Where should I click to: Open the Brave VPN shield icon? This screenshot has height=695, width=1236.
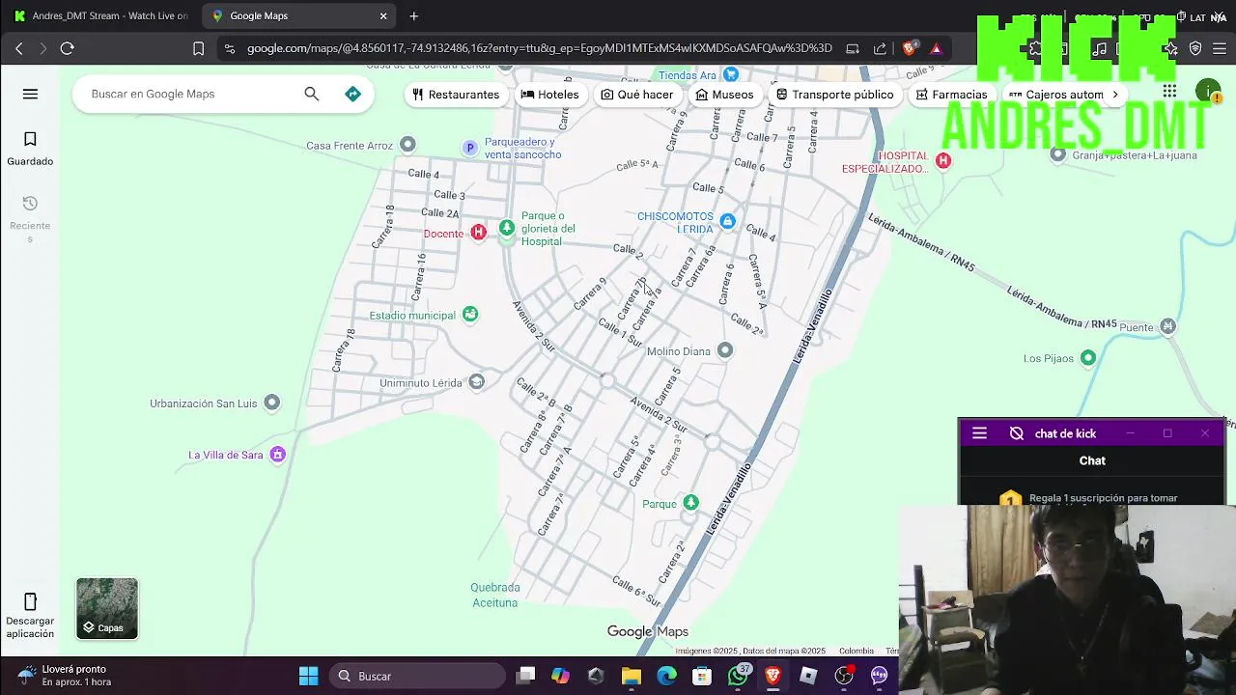click(x=1195, y=48)
